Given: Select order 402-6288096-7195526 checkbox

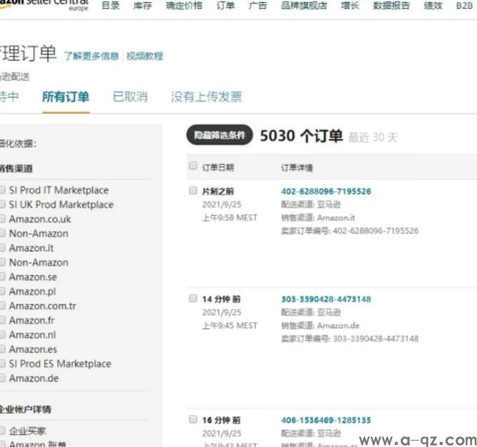Looking at the screenshot, I should [x=193, y=190].
